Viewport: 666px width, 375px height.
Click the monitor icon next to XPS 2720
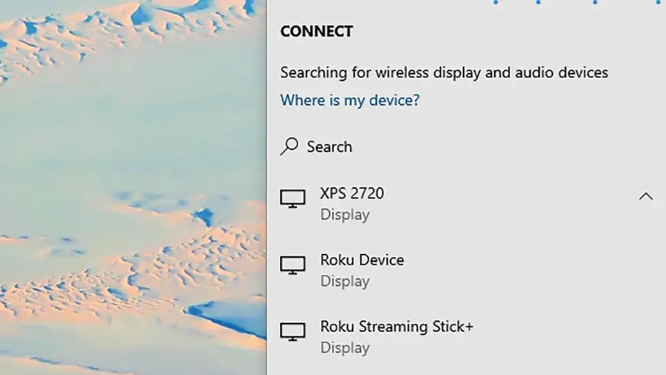(x=293, y=199)
